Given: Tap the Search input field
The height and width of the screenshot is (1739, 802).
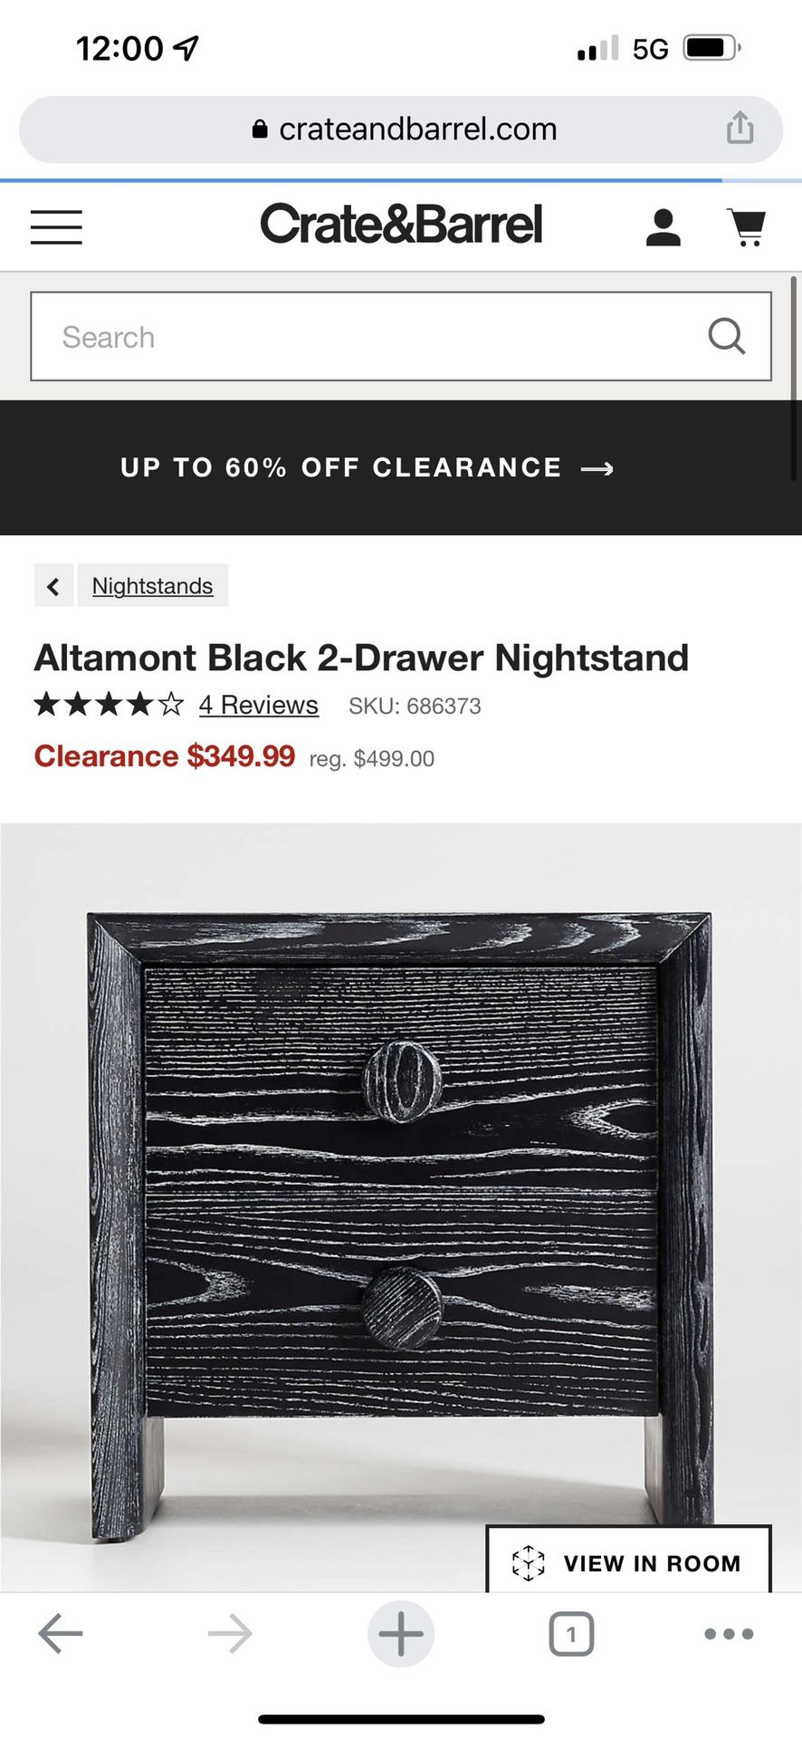Looking at the screenshot, I should click(x=362, y=336).
